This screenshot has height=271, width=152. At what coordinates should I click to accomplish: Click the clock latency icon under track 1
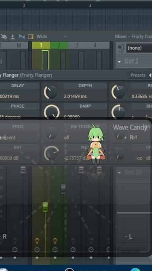point(37,249)
